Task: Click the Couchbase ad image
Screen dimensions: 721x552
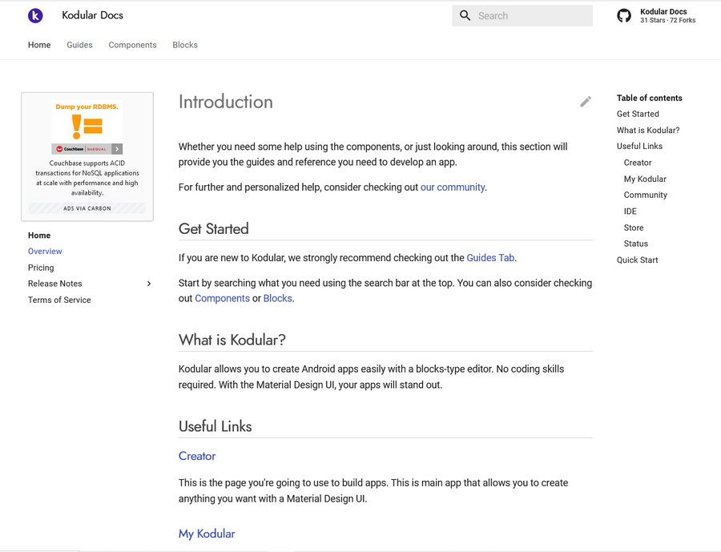Action: click(x=87, y=127)
